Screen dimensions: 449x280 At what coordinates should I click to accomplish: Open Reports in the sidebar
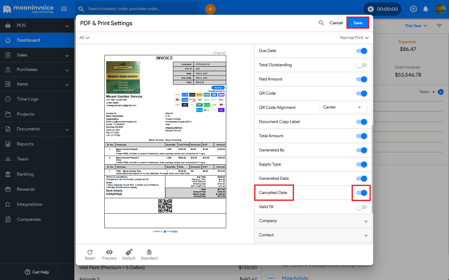pos(25,144)
